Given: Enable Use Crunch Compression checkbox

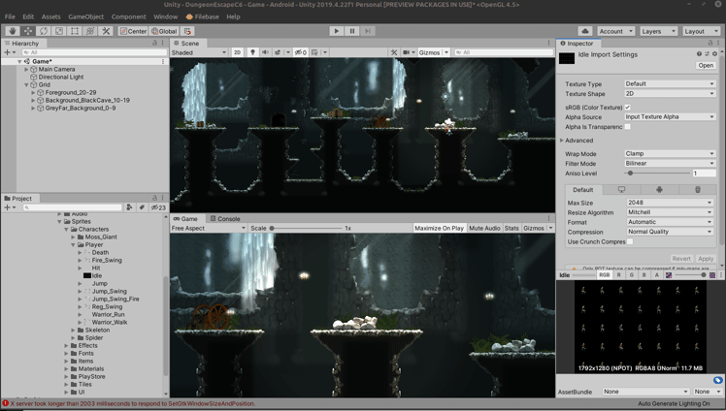Looking at the screenshot, I should click(x=630, y=241).
